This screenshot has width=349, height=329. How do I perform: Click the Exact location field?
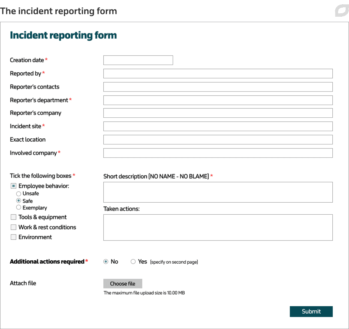pyautogui.click(x=218, y=139)
